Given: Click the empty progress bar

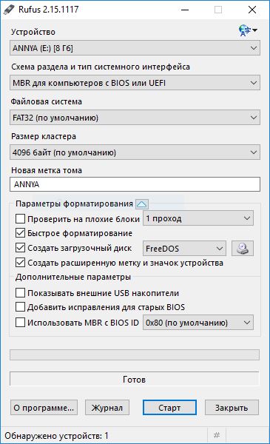Looking at the screenshot, I should tap(135, 354).
